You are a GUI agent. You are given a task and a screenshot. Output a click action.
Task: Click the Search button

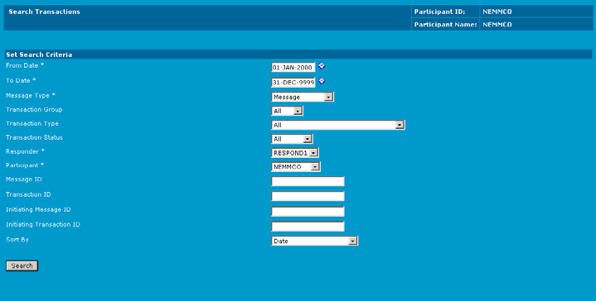point(22,265)
